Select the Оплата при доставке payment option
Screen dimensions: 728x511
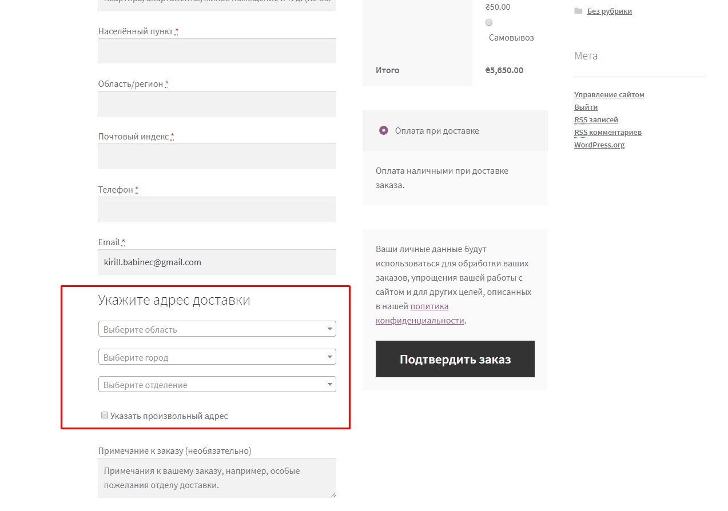(384, 130)
